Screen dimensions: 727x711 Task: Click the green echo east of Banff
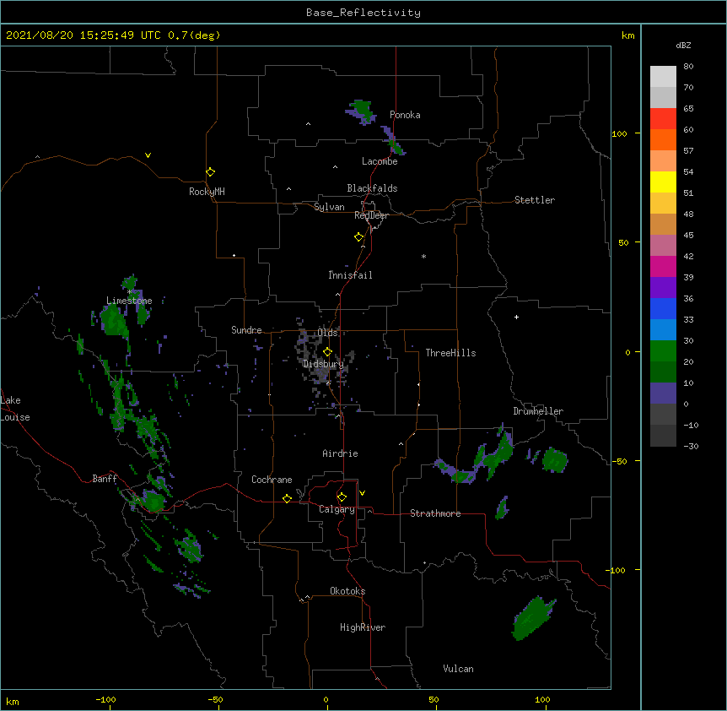tap(153, 501)
